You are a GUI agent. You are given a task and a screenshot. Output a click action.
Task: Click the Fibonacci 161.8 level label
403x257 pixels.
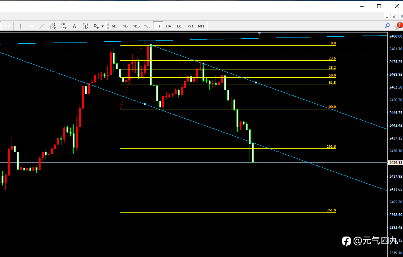click(331, 146)
